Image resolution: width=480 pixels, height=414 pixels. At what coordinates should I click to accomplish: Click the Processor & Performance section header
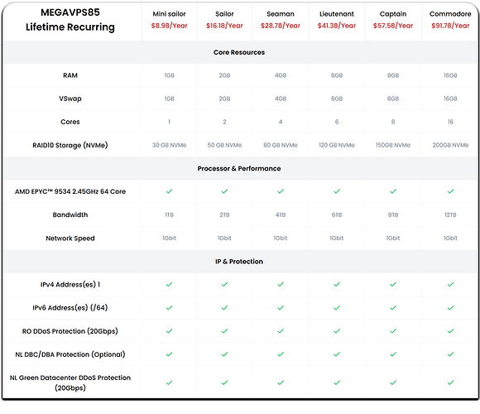click(239, 168)
